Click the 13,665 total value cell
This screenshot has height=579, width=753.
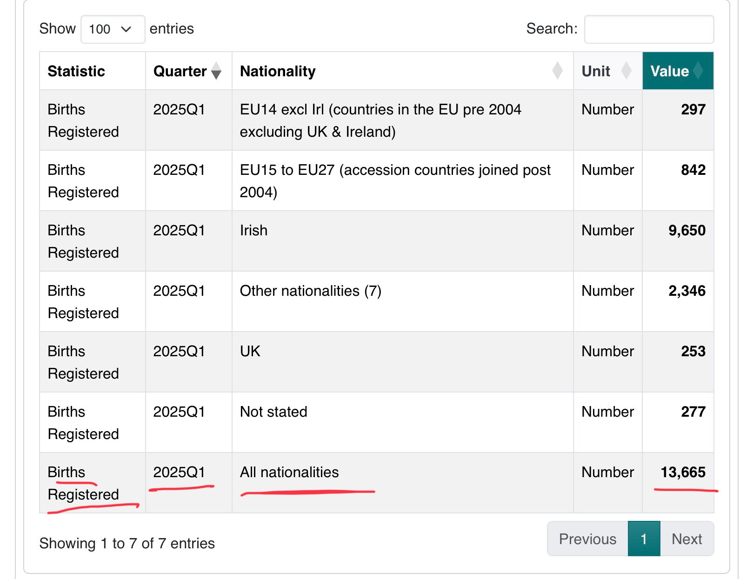(x=683, y=473)
